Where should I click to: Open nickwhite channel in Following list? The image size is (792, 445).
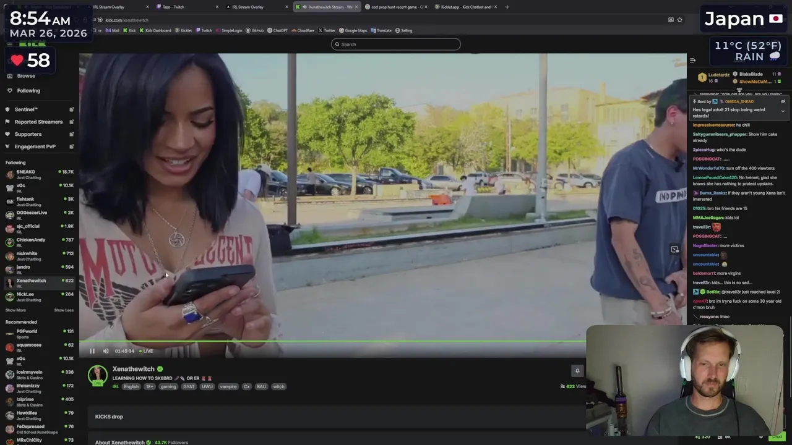pyautogui.click(x=39, y=256)
